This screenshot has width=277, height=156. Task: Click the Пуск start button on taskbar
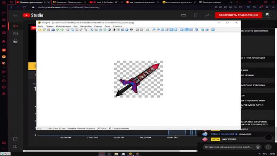(x=6, y=154)
